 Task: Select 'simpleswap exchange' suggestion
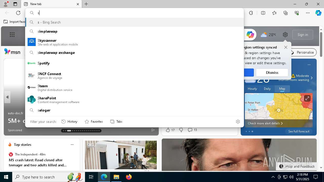tap(134, 53)
